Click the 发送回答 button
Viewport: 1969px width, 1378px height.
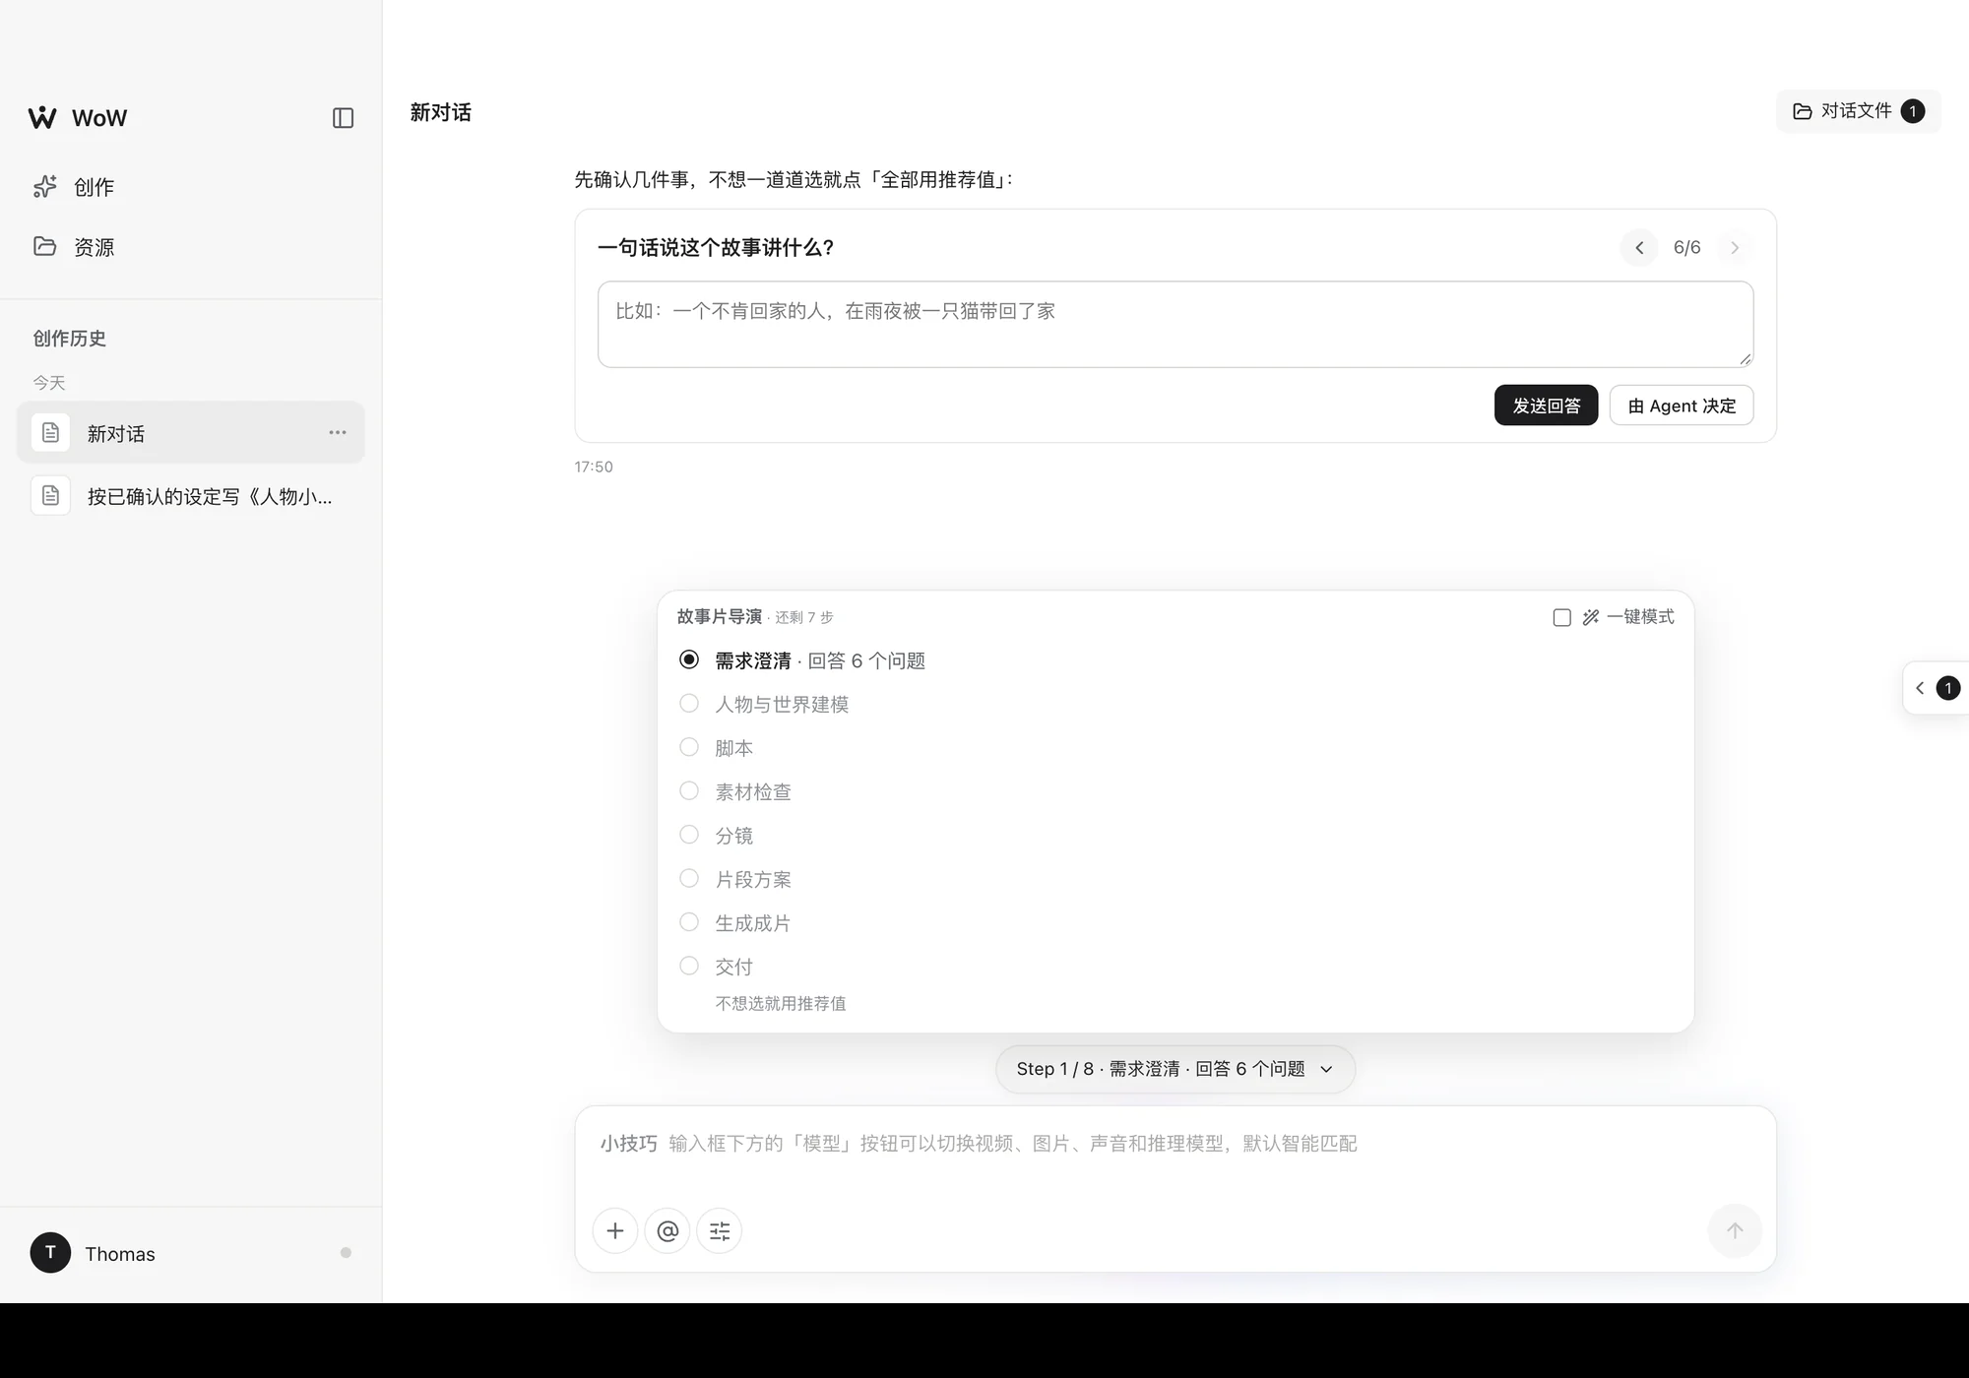(x=1546, y=406)
